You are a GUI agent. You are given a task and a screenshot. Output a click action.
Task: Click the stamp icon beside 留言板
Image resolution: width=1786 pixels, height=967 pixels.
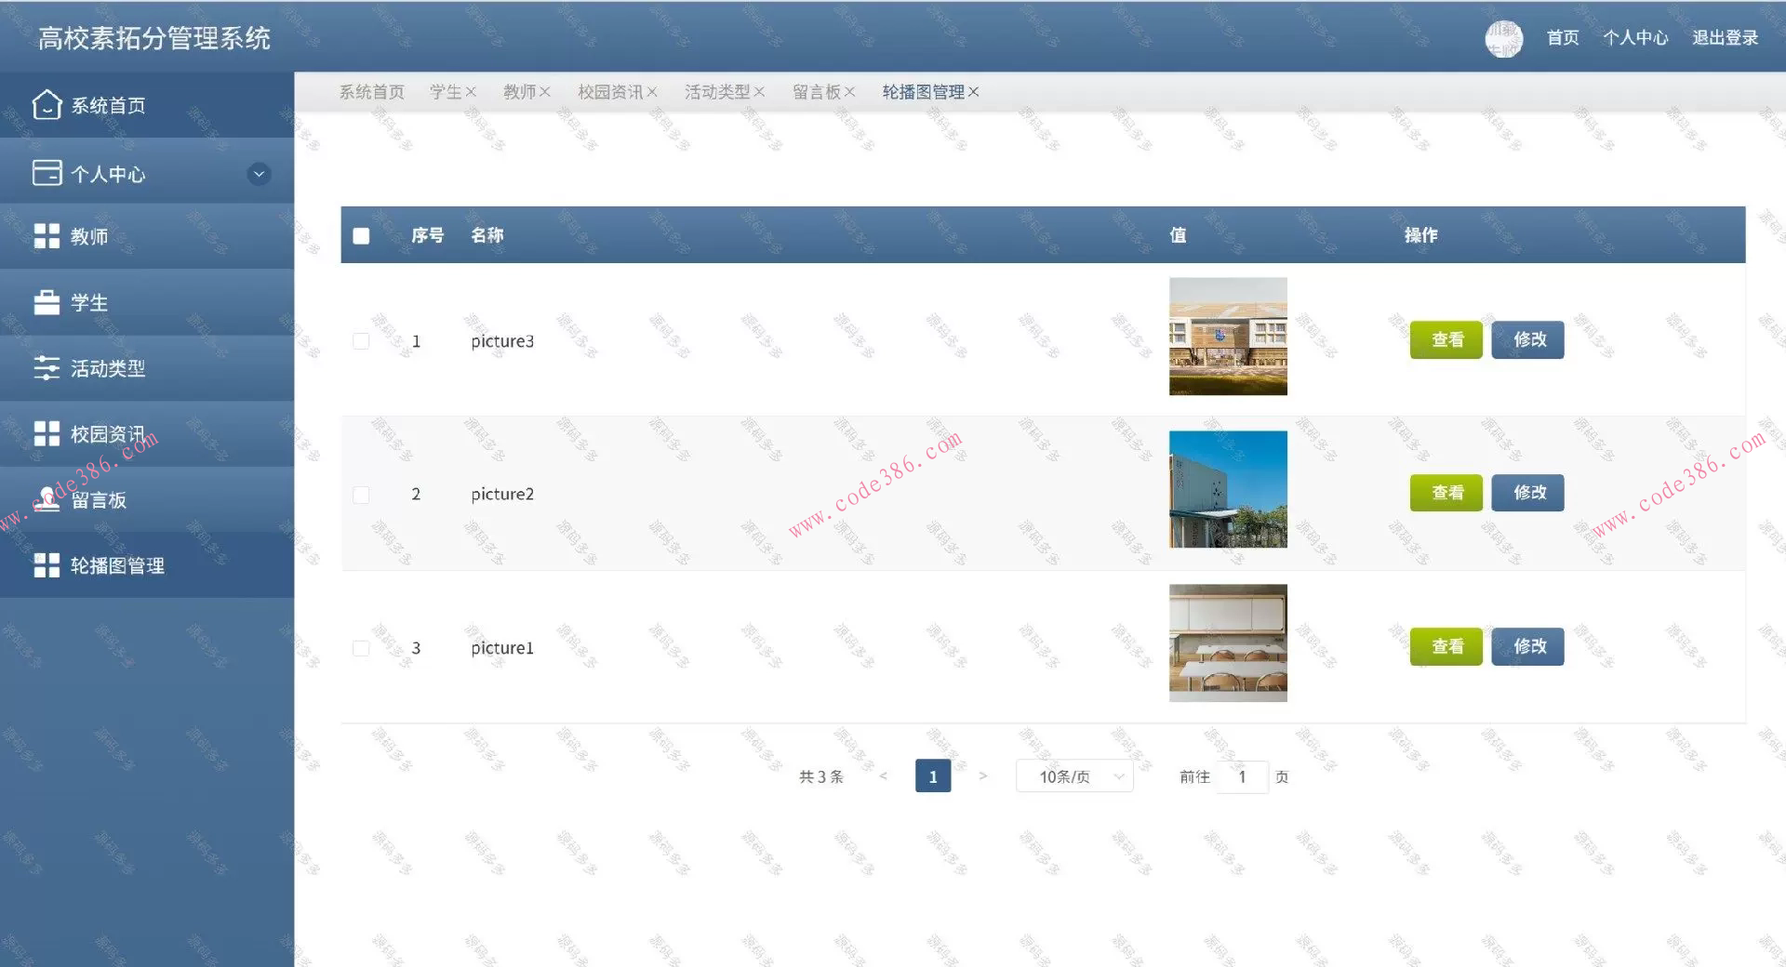tap(47, 499)
